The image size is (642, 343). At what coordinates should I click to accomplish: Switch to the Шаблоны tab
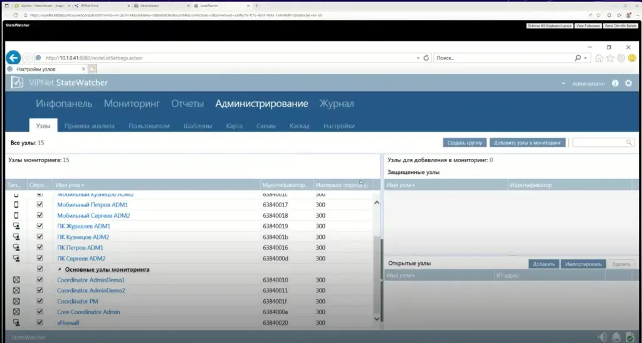pyautogui.click(x=197, y=126)
